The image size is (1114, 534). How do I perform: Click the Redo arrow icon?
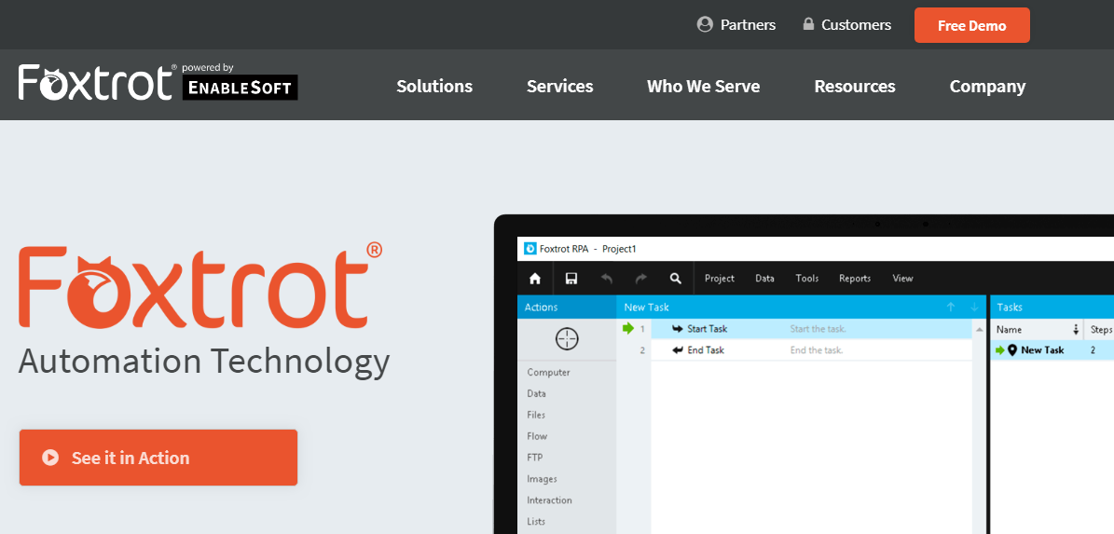point(640,278)
